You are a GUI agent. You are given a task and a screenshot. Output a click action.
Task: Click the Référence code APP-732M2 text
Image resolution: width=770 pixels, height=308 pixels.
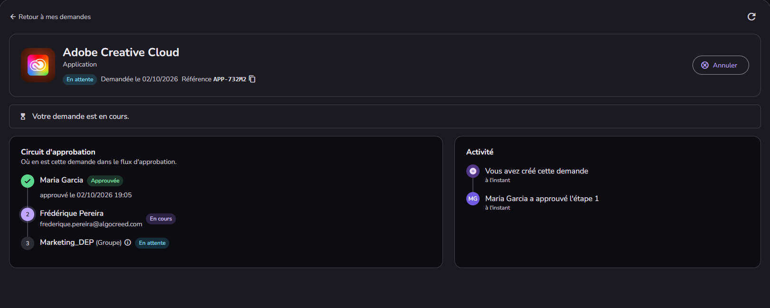230,79
